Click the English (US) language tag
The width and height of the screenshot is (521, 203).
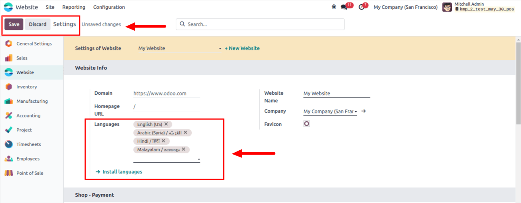coord(150,124)
